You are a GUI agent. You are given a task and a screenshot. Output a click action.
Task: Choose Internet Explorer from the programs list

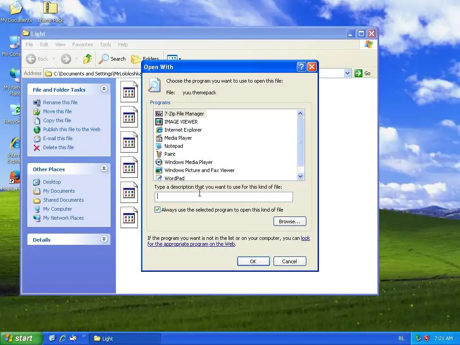pos(179,130)
